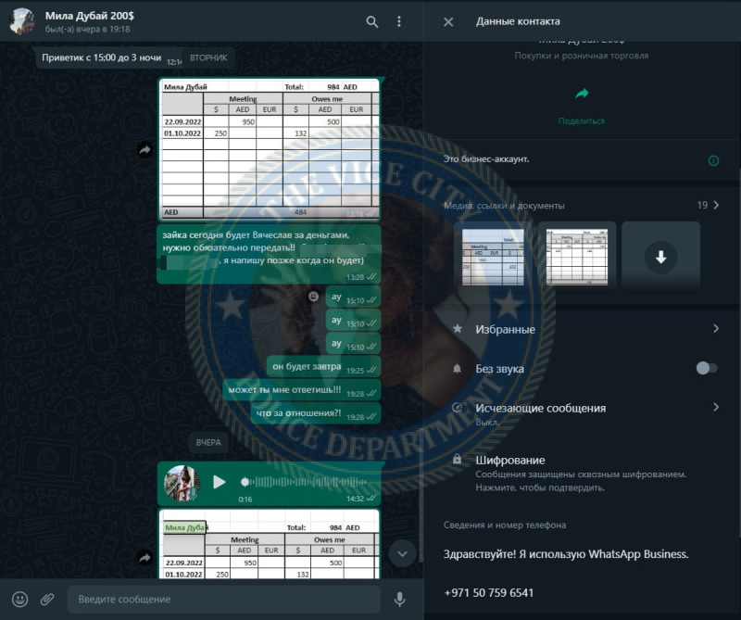Image resolution: width=741 pixels, height=620 pixels.
Task: Close the contact info panel
Action: coord(448,21)
